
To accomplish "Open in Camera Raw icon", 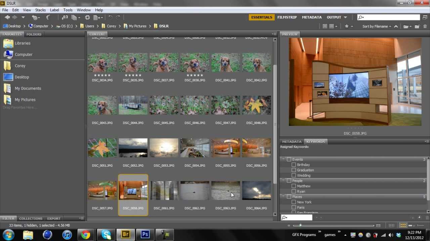I will point(87,17).
